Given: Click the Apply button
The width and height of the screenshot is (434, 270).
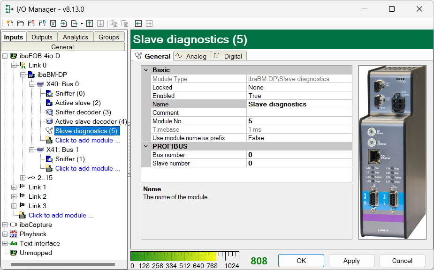Looking at the screenshot, I should [x=351, y=261].
